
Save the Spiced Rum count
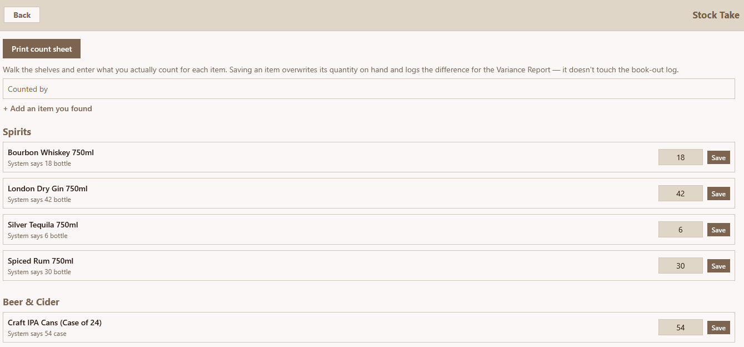click(718, 266)
